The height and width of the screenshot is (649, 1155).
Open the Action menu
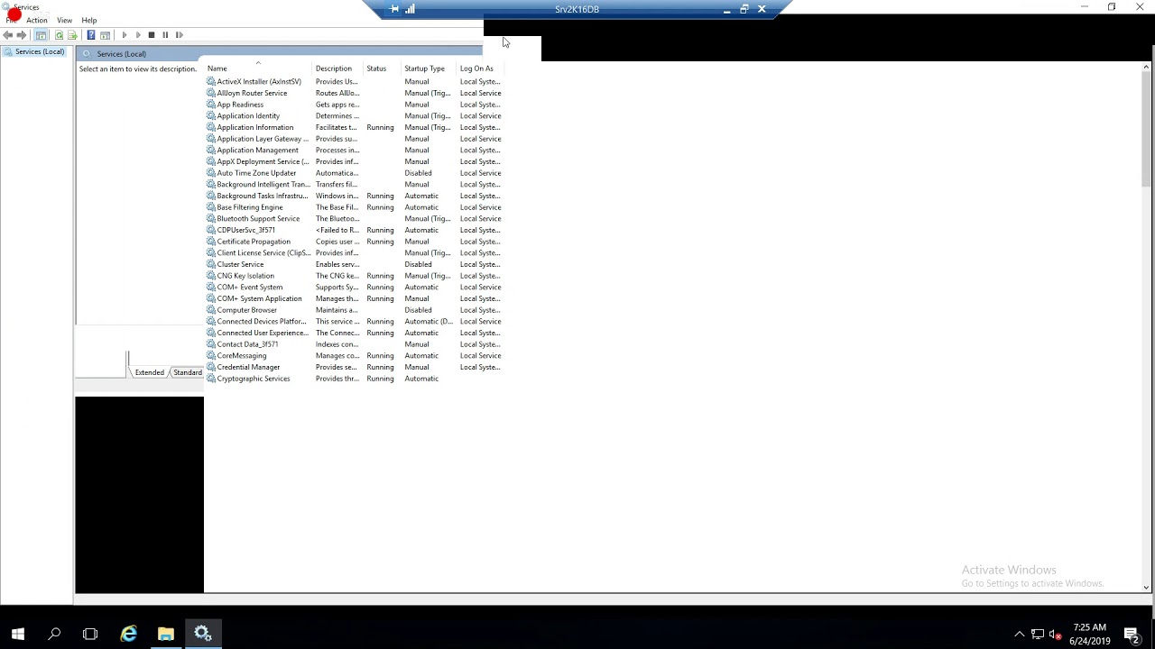37,20
